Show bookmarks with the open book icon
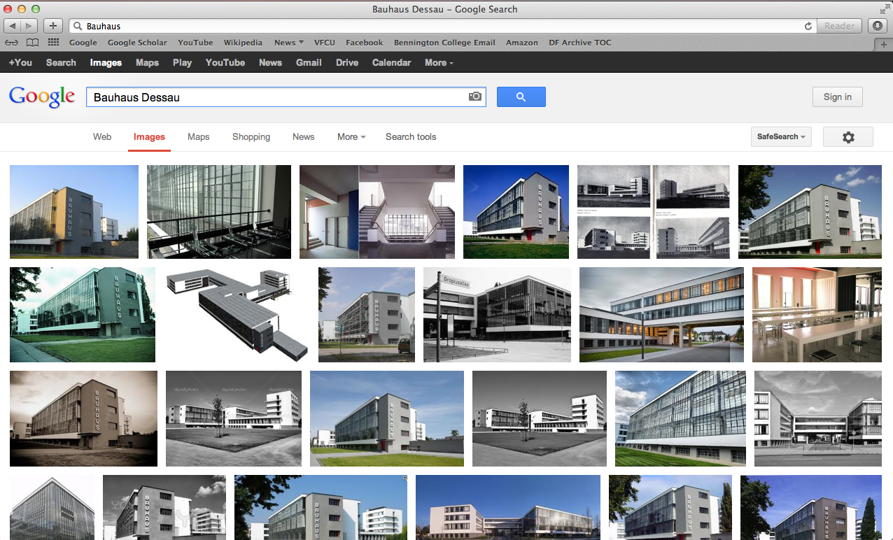893x540 pixels. [x=32, y=43]
